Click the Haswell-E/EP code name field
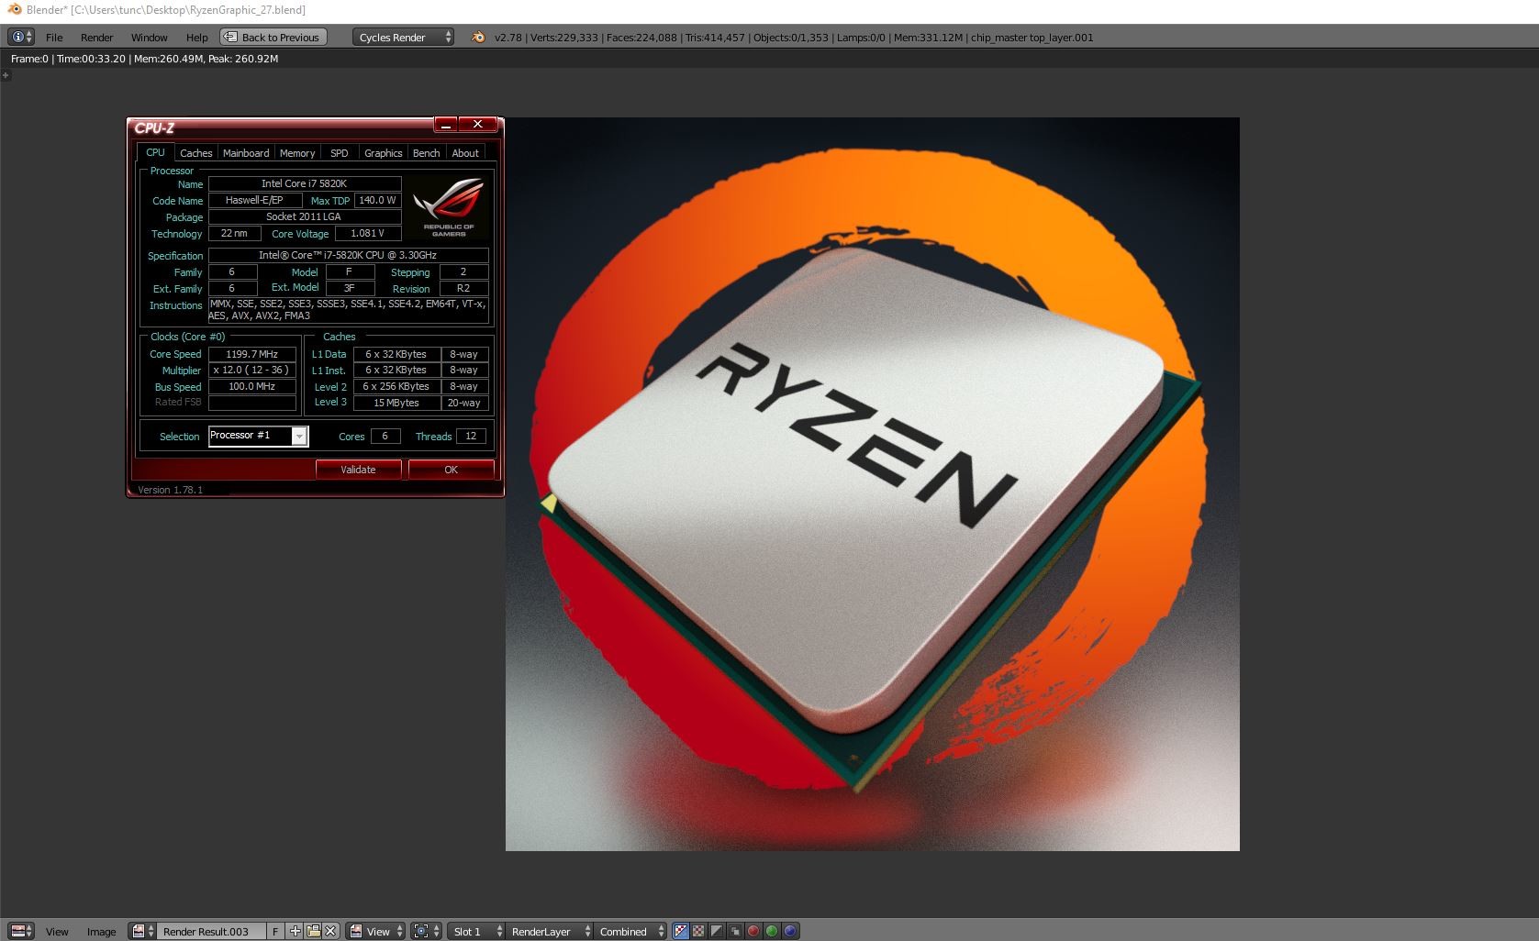The image size is (1539, 941). [x=255, y=200]
